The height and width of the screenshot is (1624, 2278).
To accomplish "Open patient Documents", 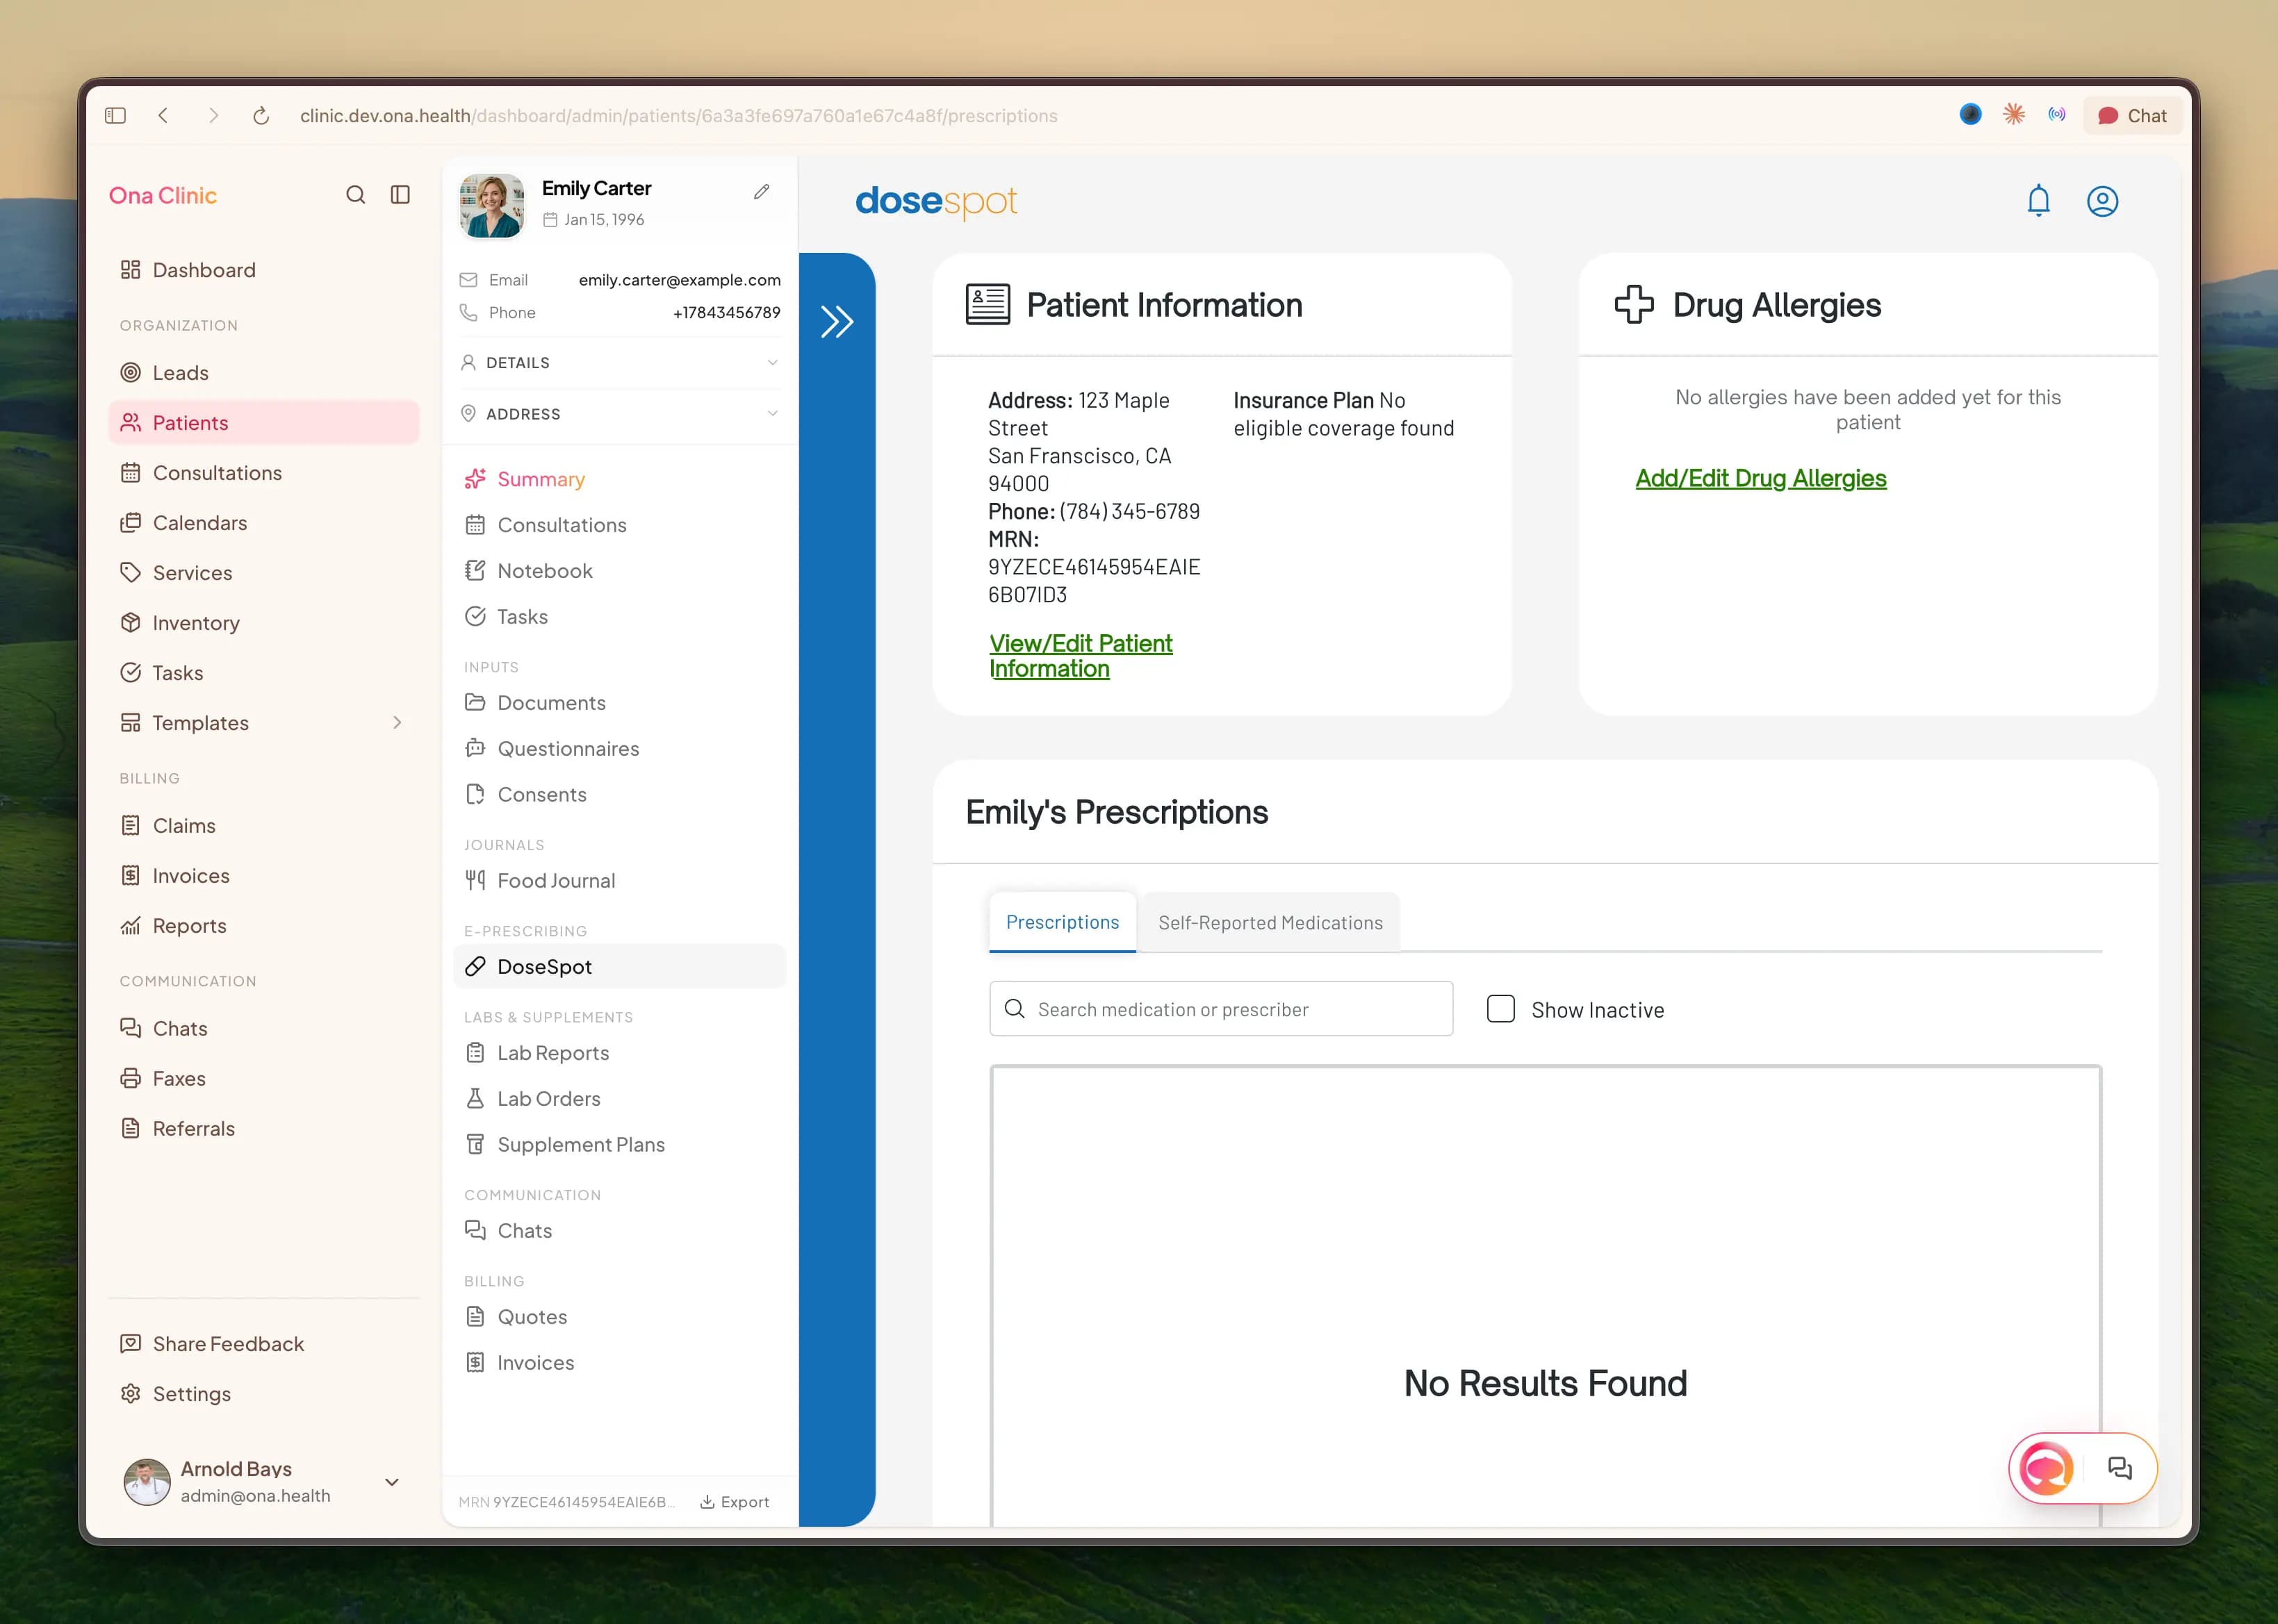I will click(619, 703).
